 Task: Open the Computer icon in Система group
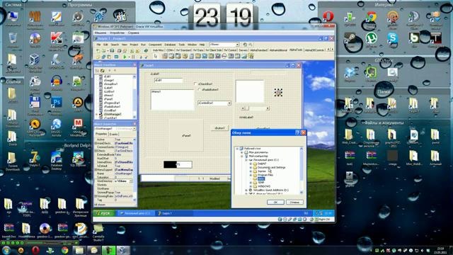pyautogui.click(x=13, y=17)
